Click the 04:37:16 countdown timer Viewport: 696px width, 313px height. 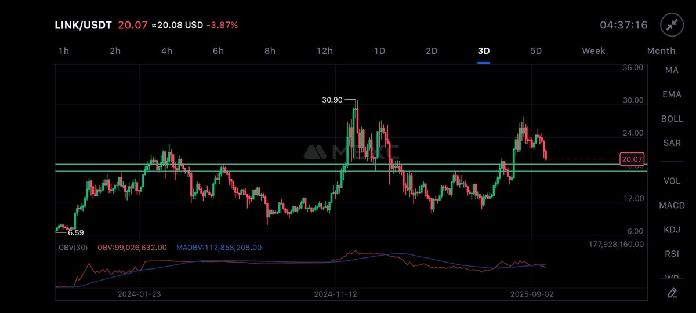point(623,26)
